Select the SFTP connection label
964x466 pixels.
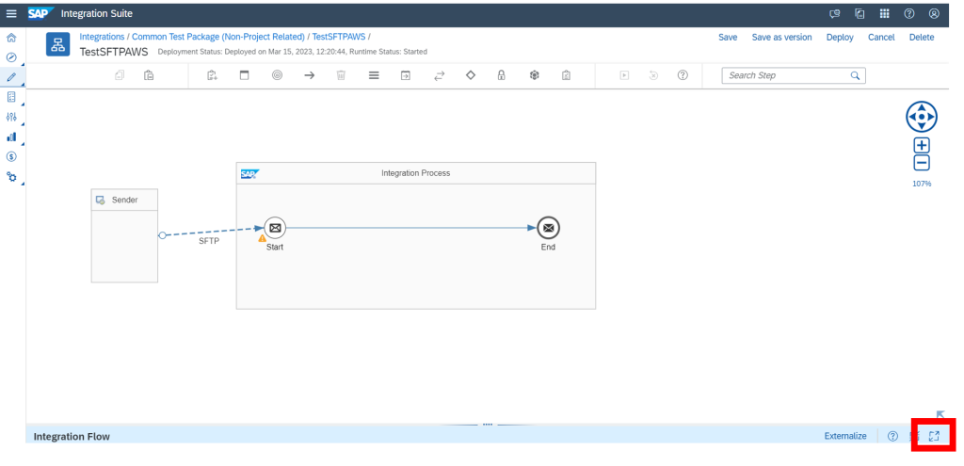click(x=209, y=242)
